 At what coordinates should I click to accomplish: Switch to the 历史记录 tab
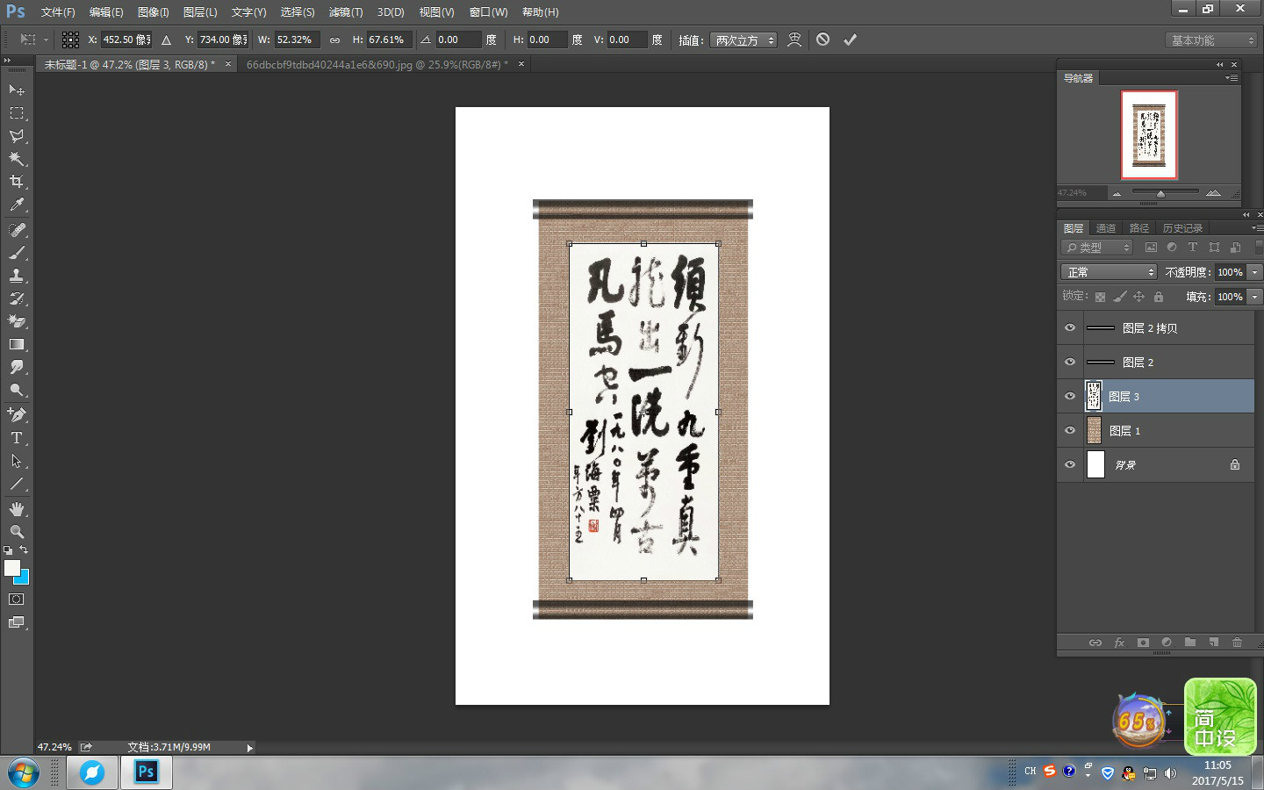pyautogui.click(x=1182, y=228)
